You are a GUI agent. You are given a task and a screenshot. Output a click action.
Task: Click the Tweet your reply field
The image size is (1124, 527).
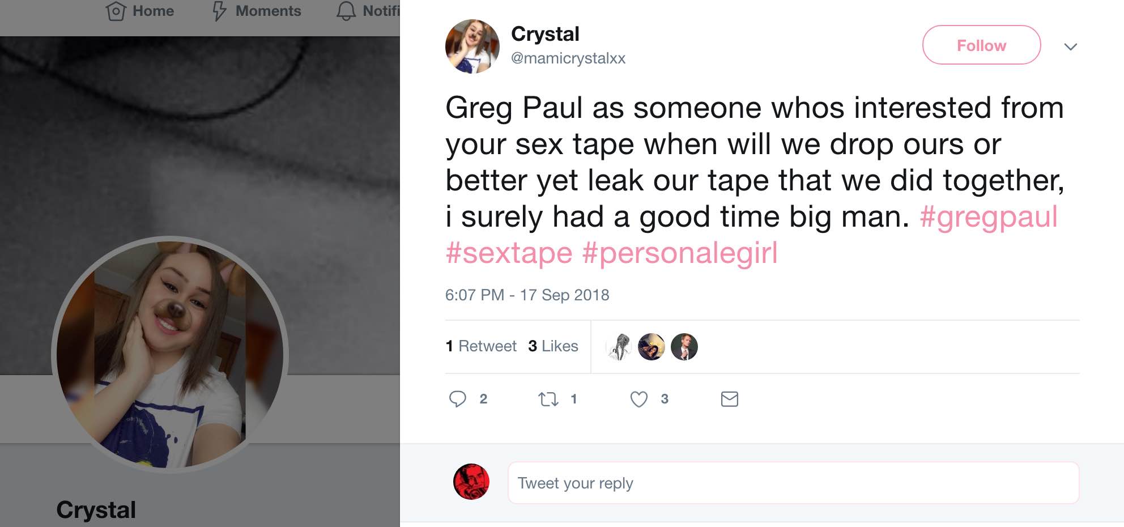click(x=793, y=483)
